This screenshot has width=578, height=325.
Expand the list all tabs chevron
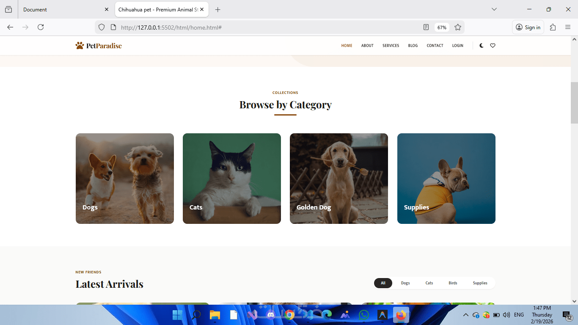click(494, 9)
